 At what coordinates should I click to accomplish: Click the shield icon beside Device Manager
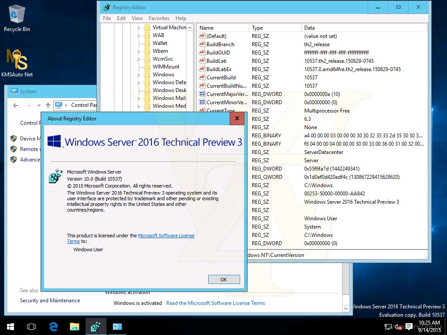(x=14, y=139)
